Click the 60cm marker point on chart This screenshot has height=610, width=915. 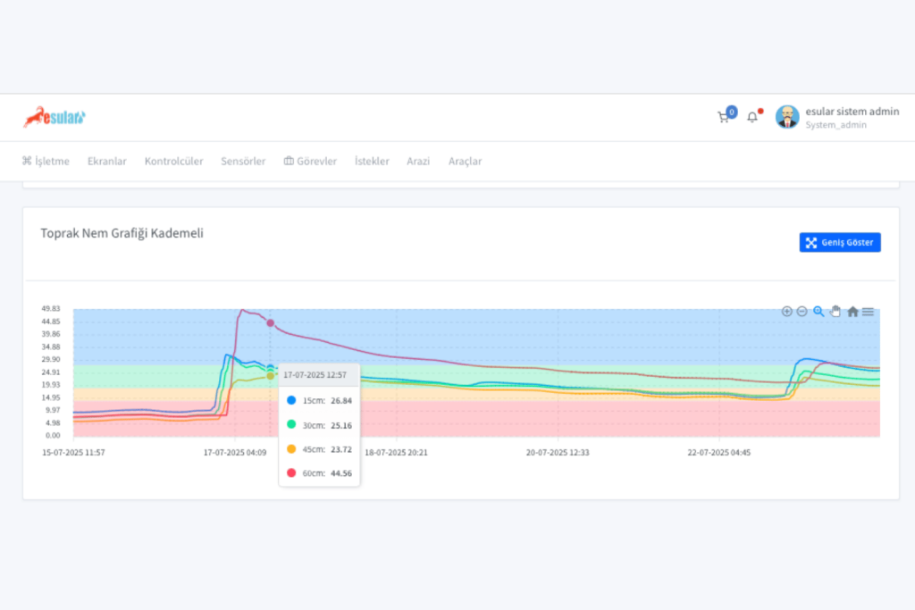pyautogui.click(x=270, y=323)
